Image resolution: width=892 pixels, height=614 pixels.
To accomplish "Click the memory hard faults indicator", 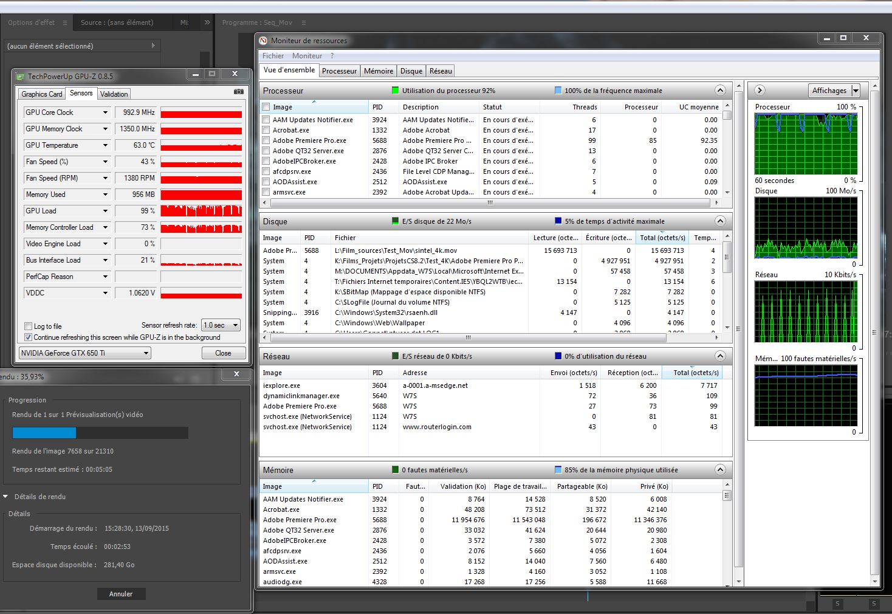I will coord(396,470).
